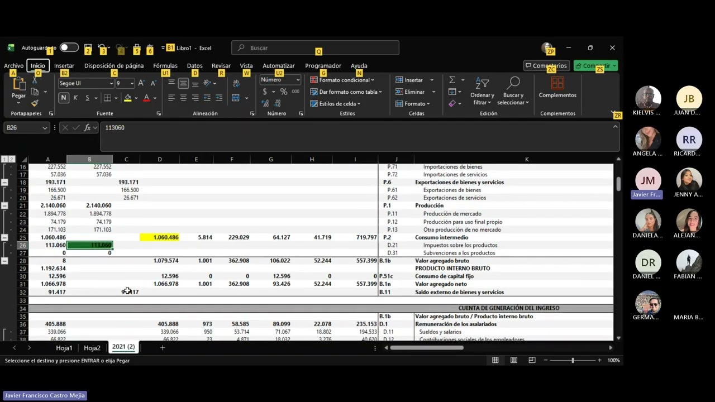Viewport: 715px width, 402px height.
Task: Align cell text to the right
Action: click(195, 98)
